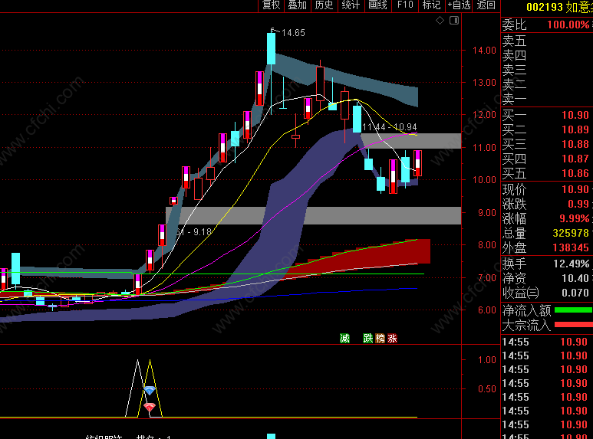Activate the 画线 drawing tool
The width and height of the screenshot is (593, 439).
(x=377, y=5)
